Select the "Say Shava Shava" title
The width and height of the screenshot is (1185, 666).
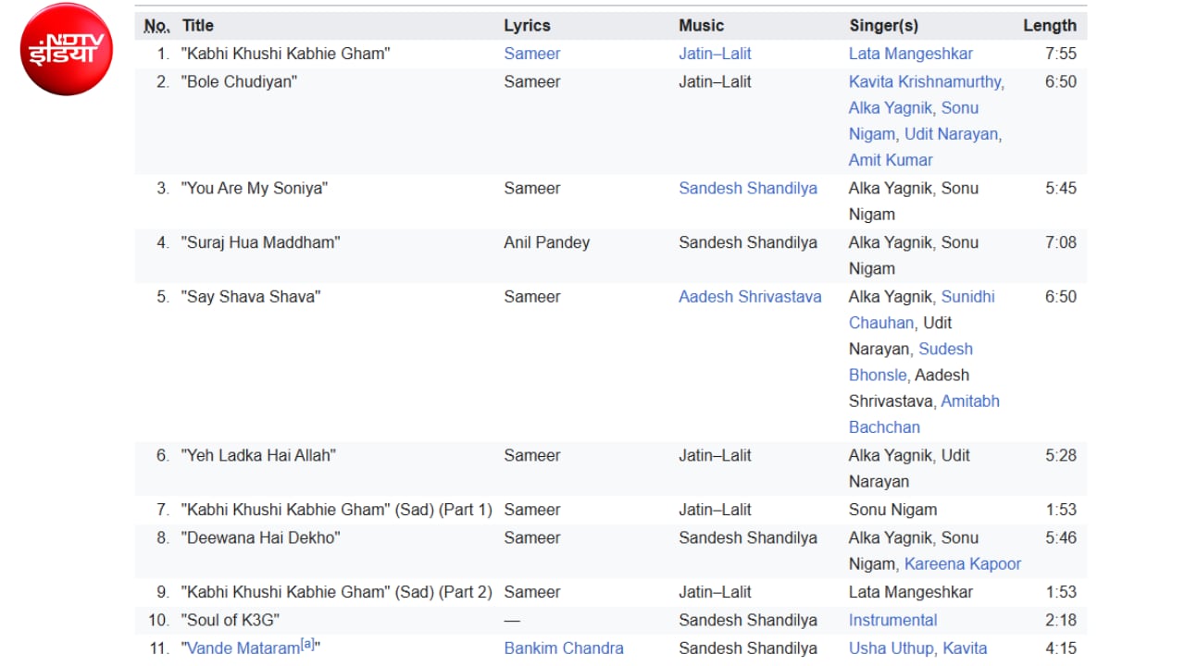pos(251,297)
